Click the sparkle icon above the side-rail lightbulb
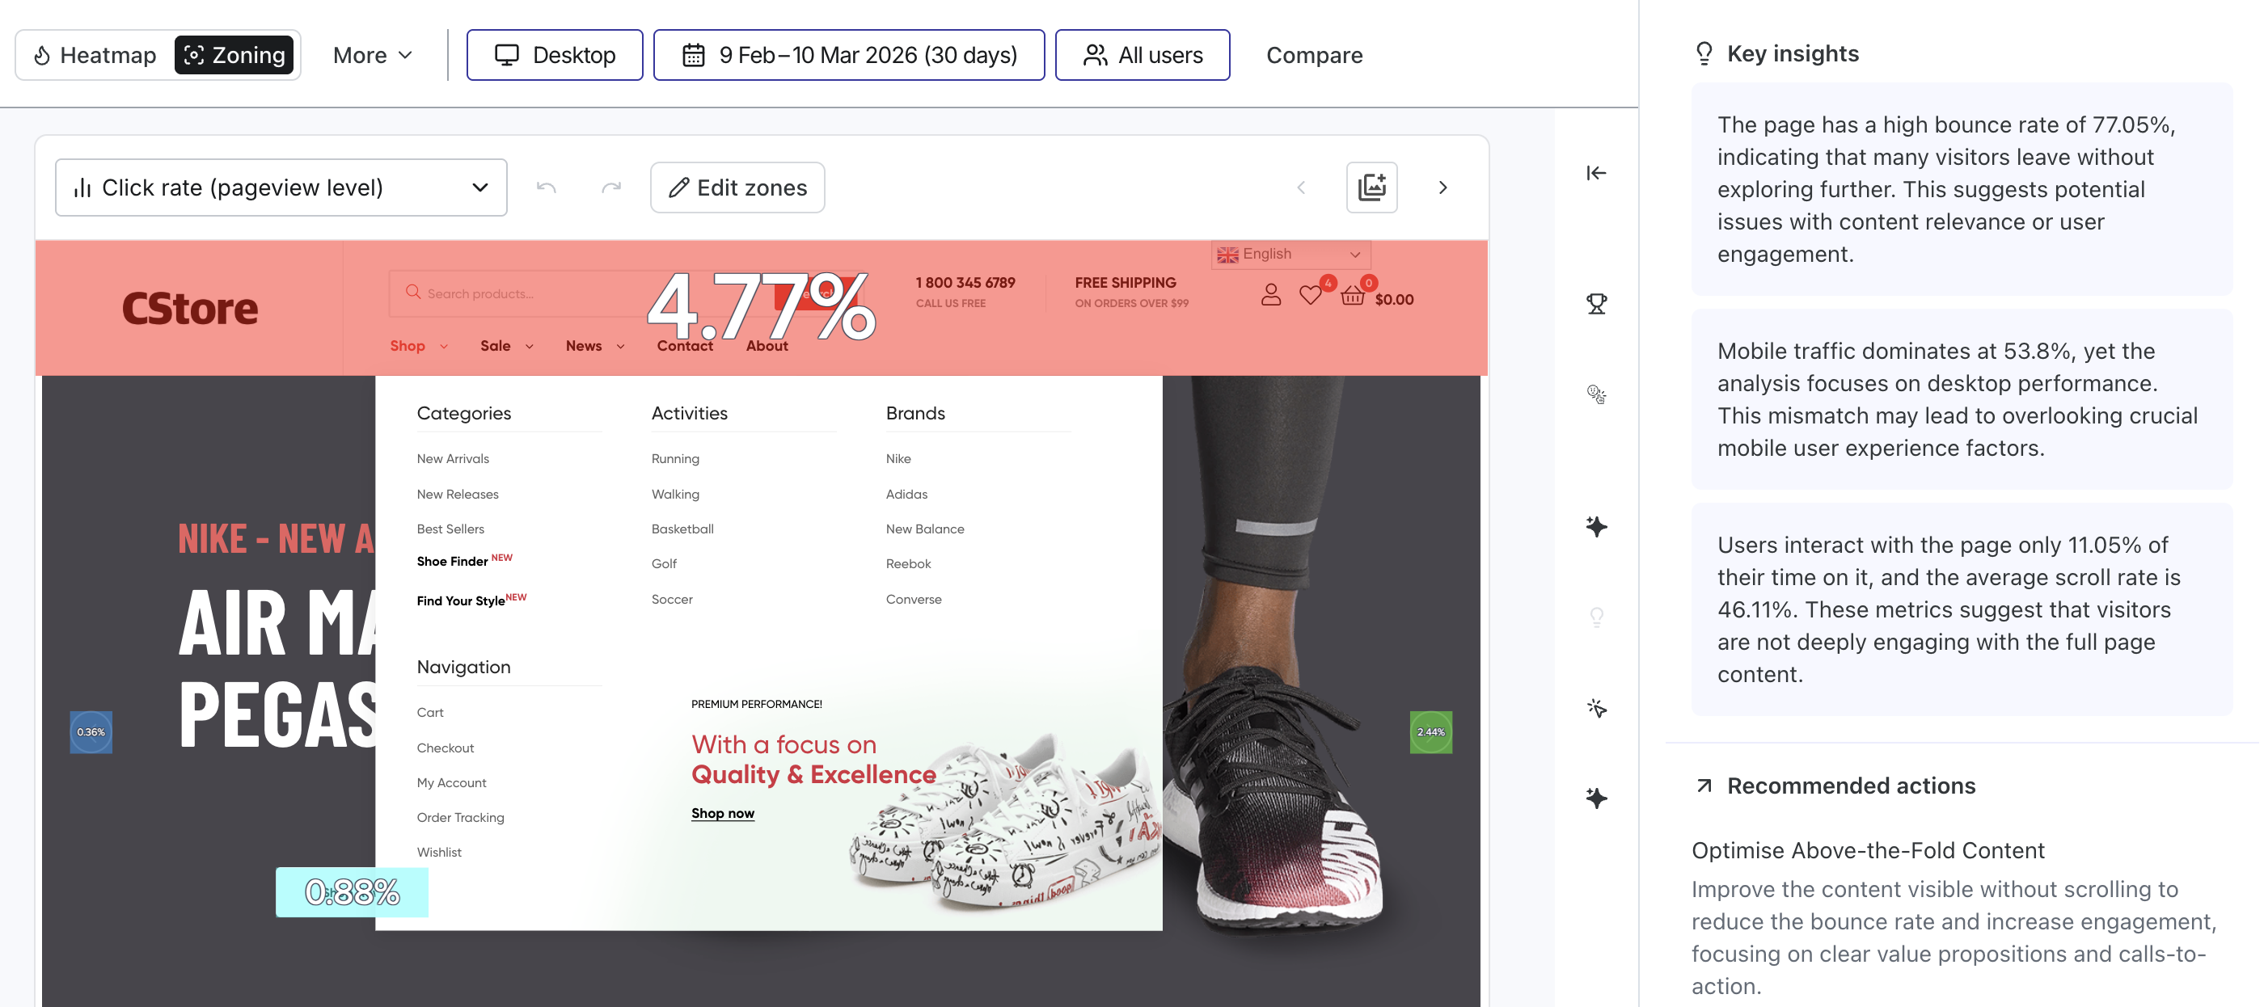Screen dimensions: 2264x1007 (x=1596, y=526)
